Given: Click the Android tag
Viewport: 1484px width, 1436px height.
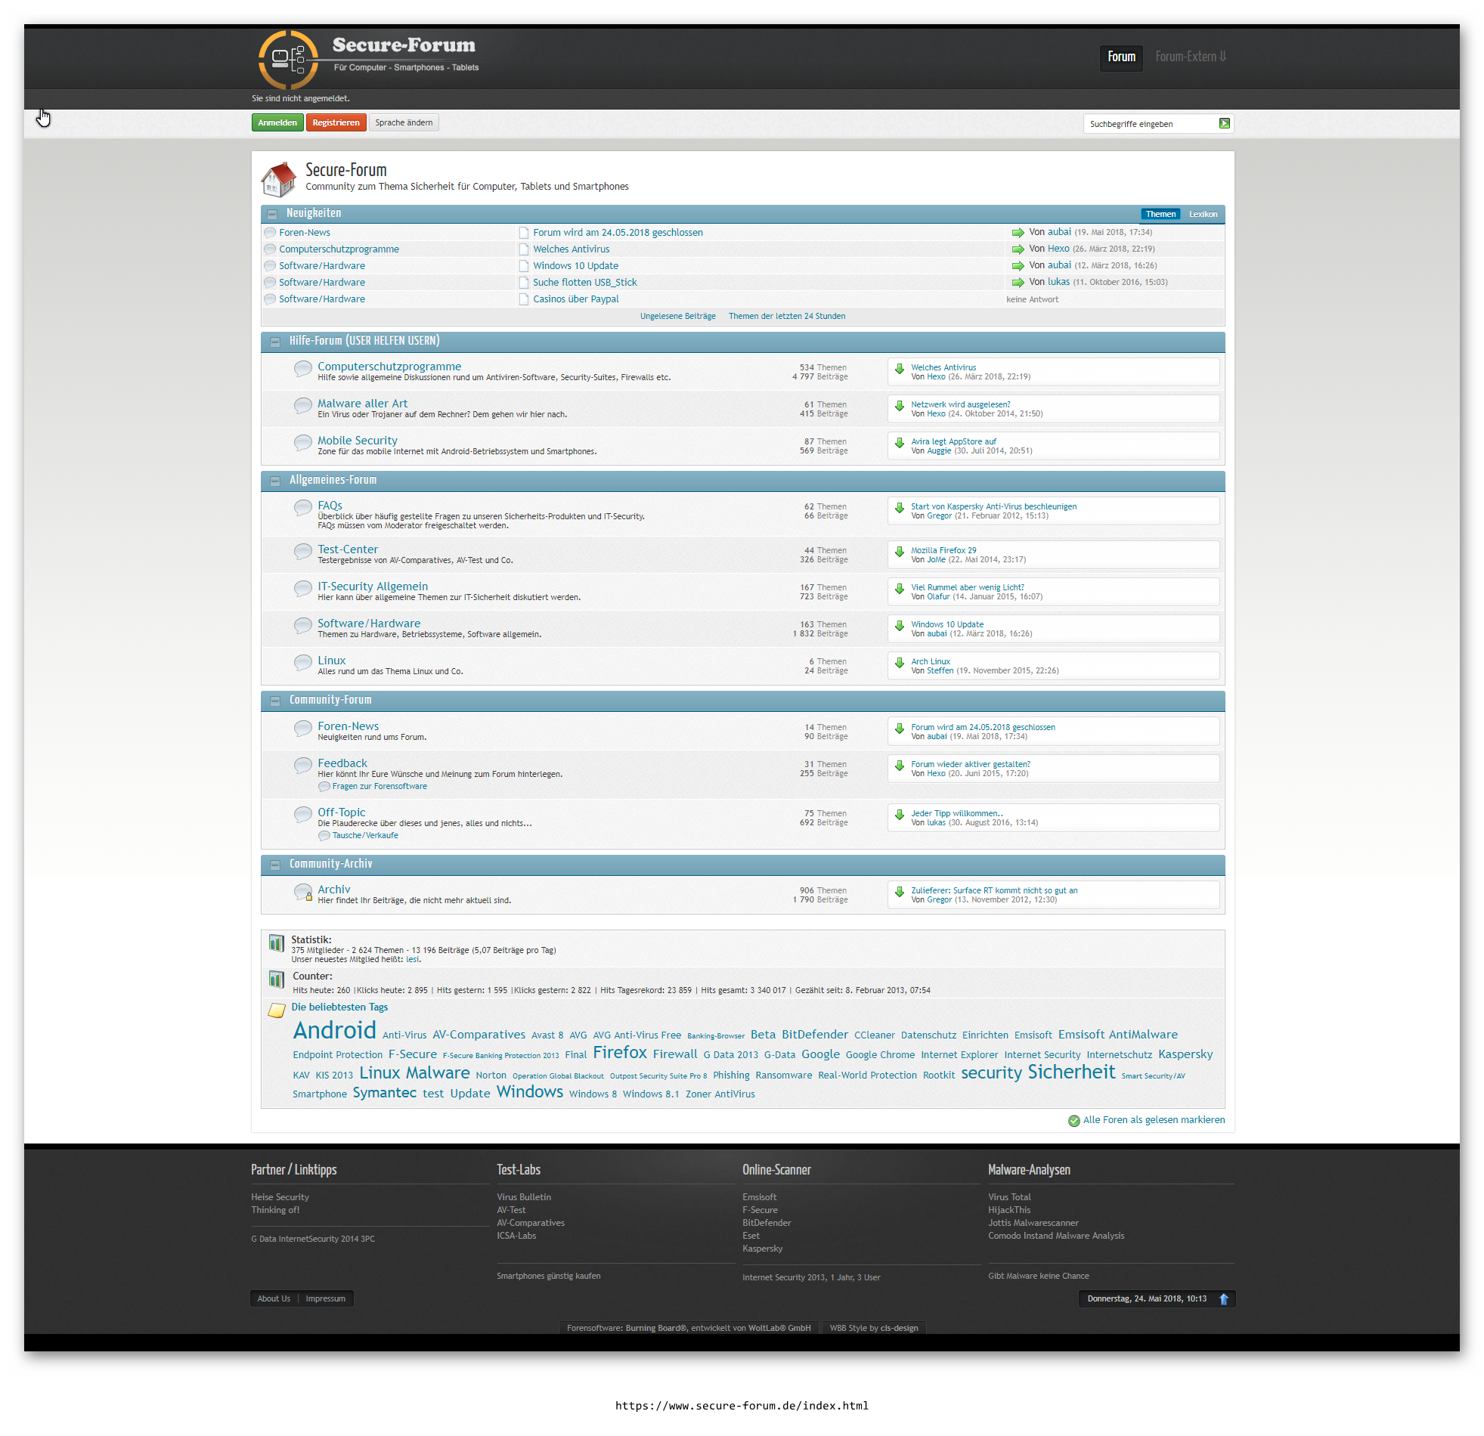Looking at the screenshot, I should 335,1030.
